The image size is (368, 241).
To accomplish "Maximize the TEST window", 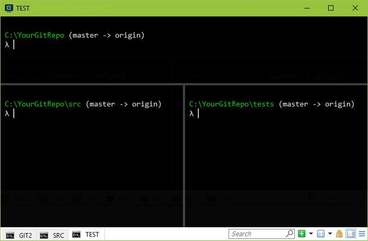I will pyautogui.click(x=331, y=8).
